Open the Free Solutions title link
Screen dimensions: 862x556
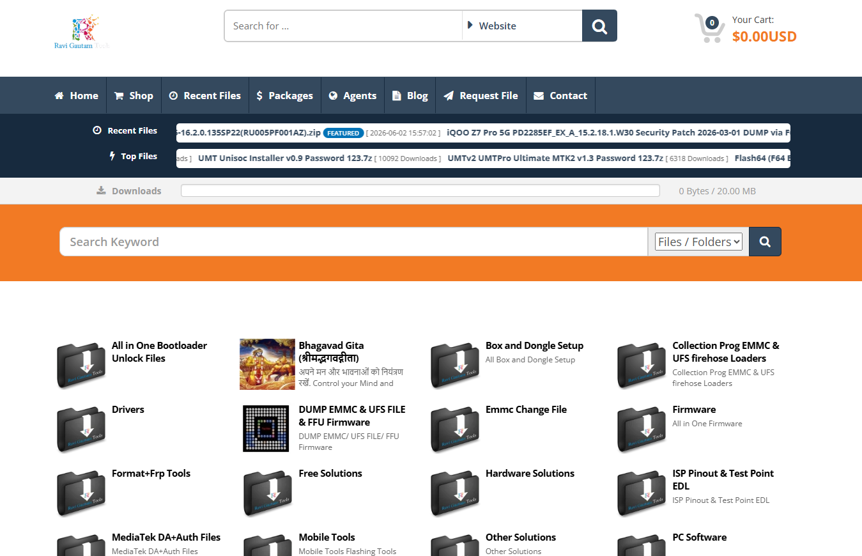click(x=330, y=473)
